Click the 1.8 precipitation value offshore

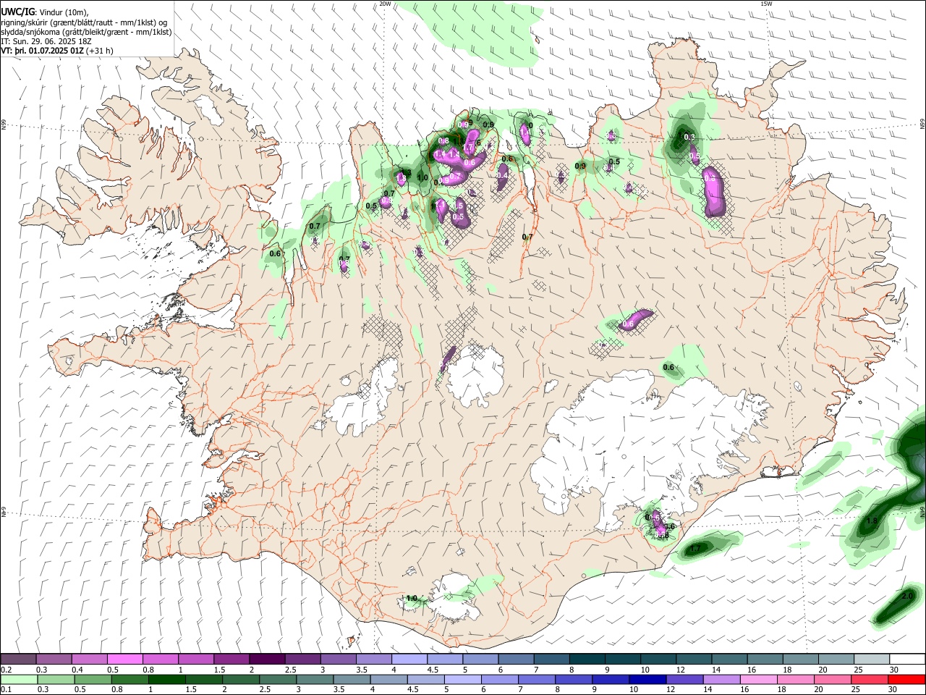(x=872, y=521)
